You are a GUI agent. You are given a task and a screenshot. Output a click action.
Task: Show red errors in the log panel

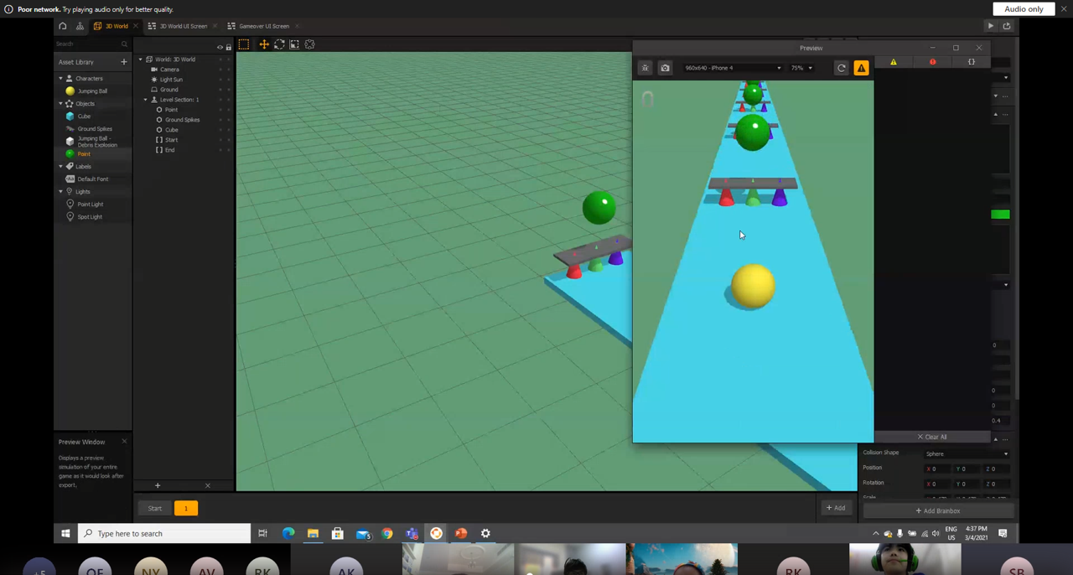point(932,62)
